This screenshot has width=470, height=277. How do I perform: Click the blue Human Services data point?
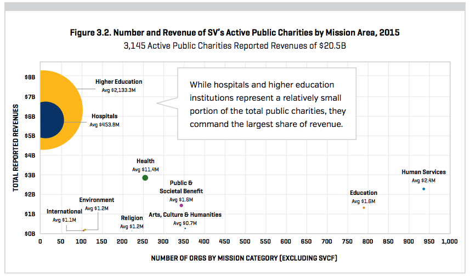click(x=423, y=189)
